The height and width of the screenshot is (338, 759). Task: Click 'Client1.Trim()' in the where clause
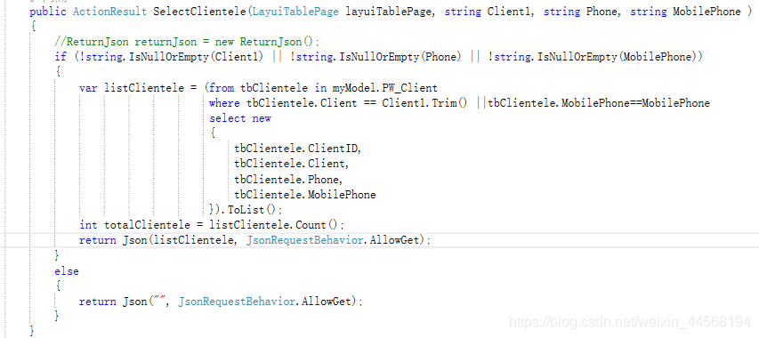point(424,103)
